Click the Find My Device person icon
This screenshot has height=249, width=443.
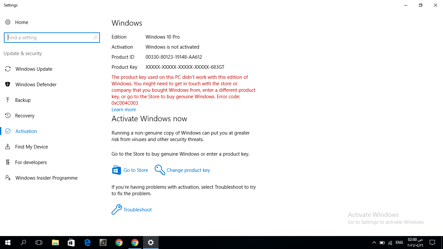pyautogui.click(x=8, y=147)
